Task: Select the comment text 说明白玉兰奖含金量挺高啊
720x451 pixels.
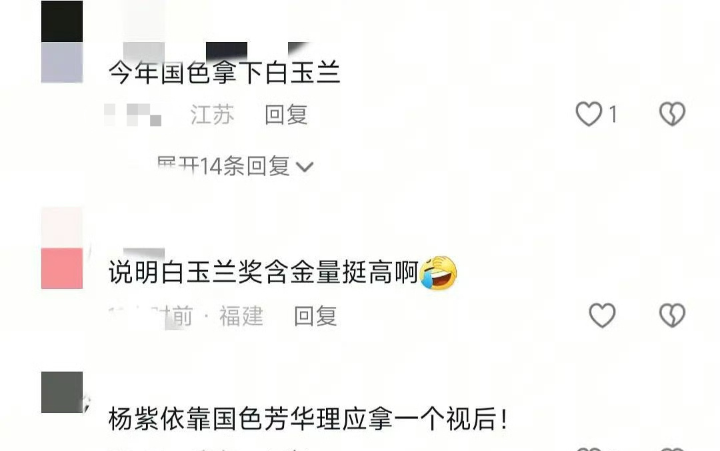Action: click(263, 273)
